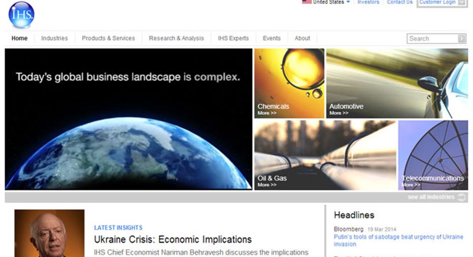Click the United States flag icon
This screenshot has width=473, height=257.
click(306, 2)
